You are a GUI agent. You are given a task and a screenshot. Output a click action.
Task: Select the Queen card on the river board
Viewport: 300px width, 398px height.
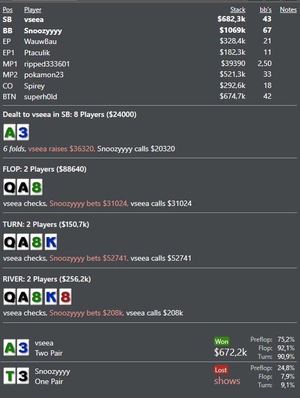click(x=10, y=296)
